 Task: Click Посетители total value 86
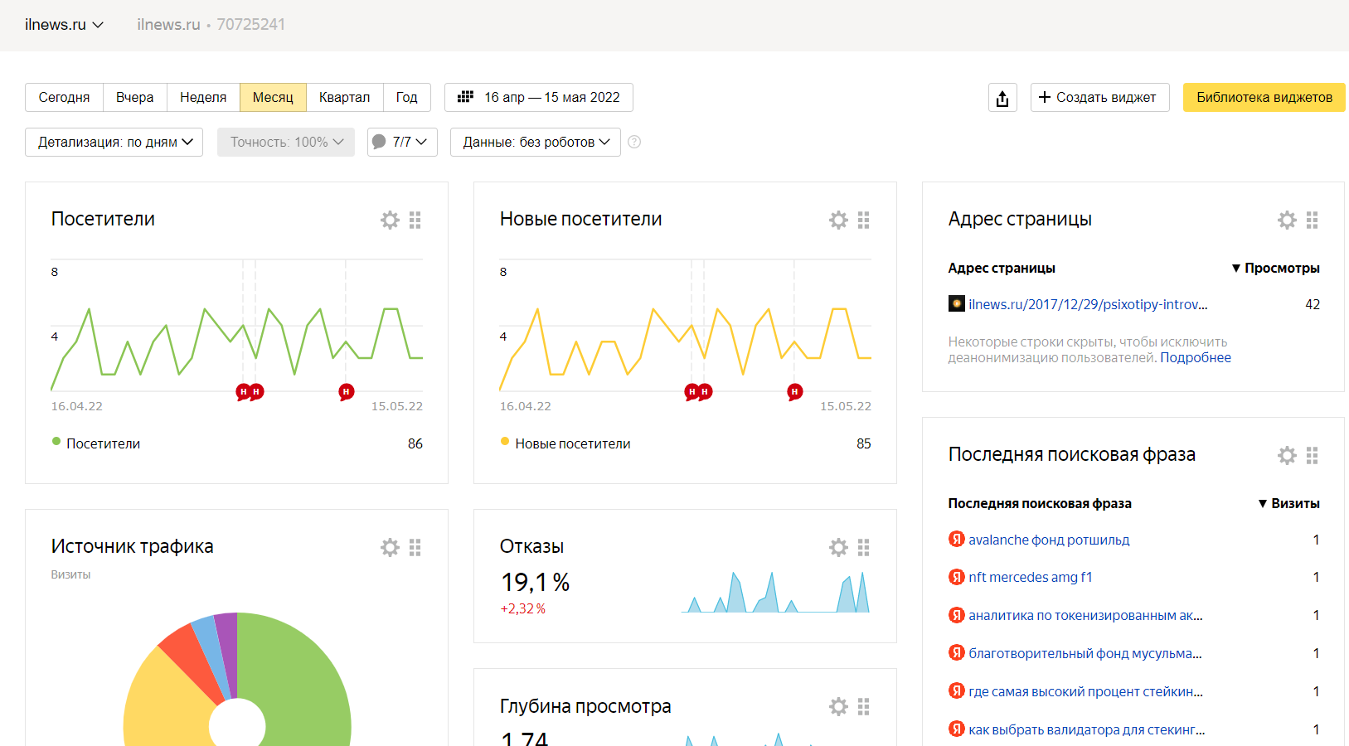pos(415,443)
